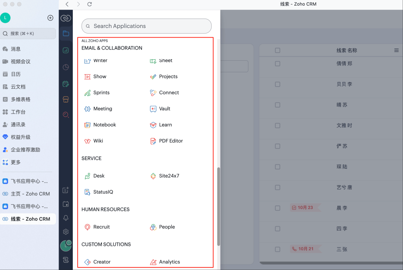
Task: Switch to 主页 - Zoho CRM tab
Action: click(28, 194)
